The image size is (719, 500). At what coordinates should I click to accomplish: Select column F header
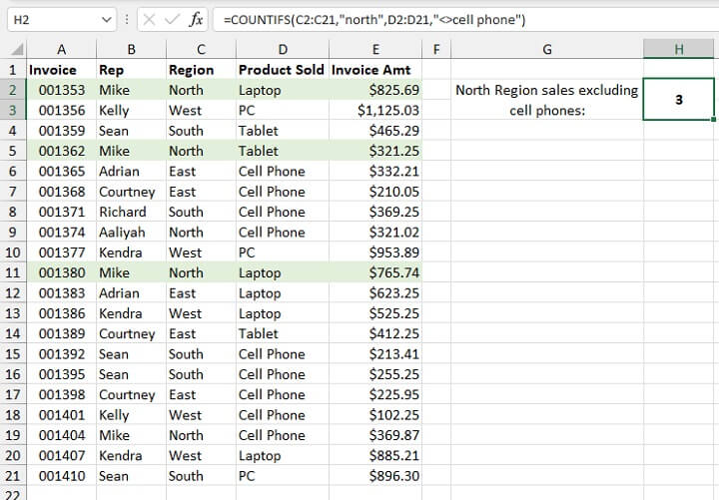tap(435, 49)
